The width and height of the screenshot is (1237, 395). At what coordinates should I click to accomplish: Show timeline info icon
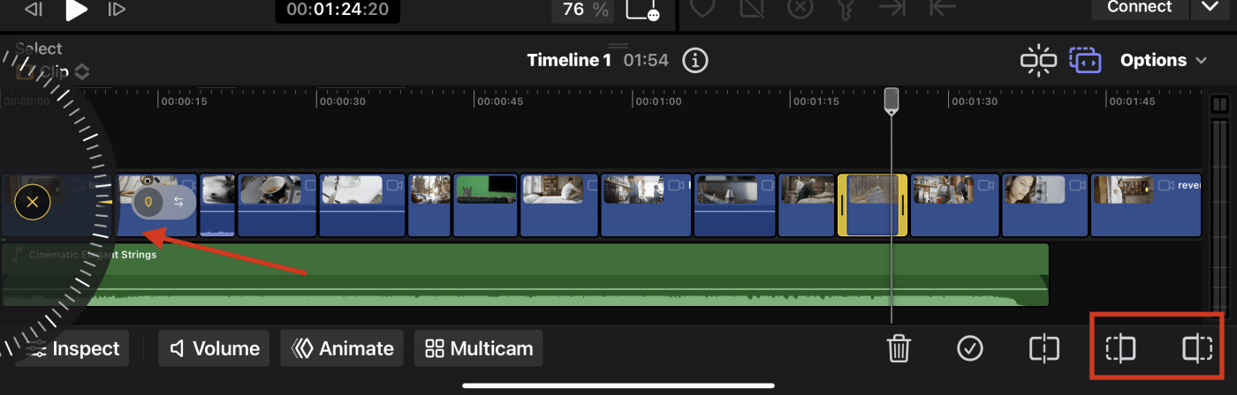click(696, 60)
